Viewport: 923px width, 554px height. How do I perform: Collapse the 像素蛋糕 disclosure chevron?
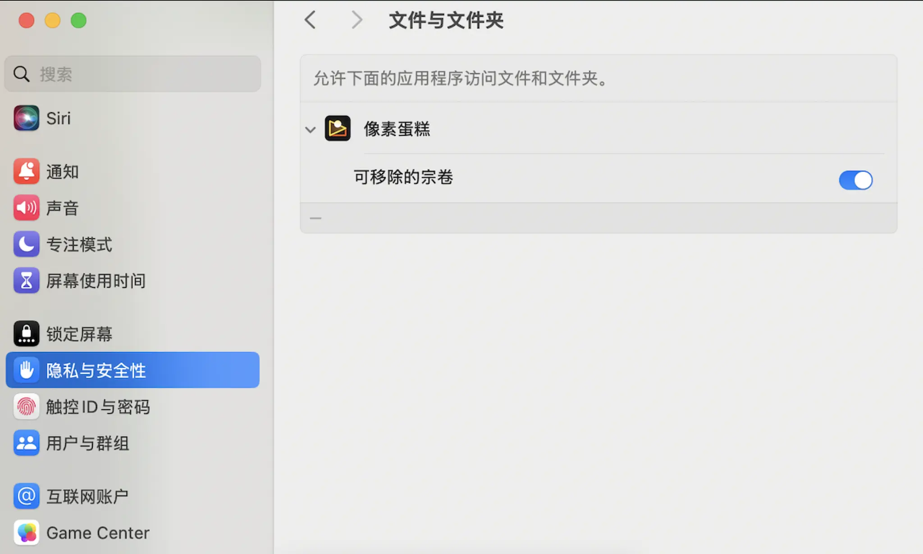(x=310, y=130)
